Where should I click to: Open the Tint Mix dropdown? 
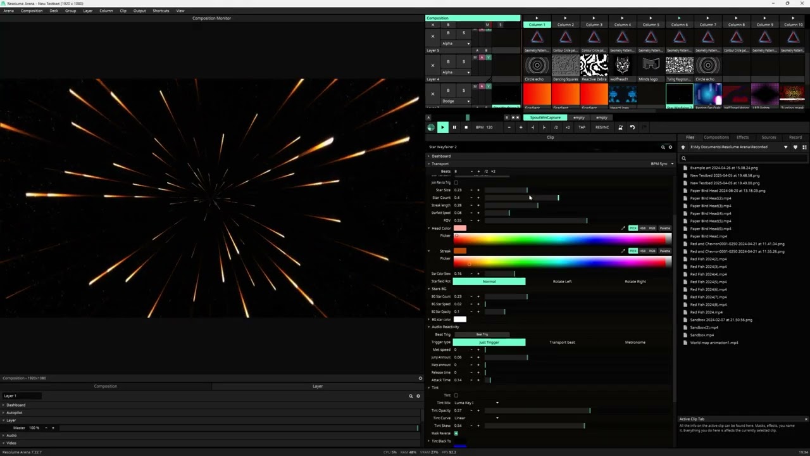[x=476, y=403]
